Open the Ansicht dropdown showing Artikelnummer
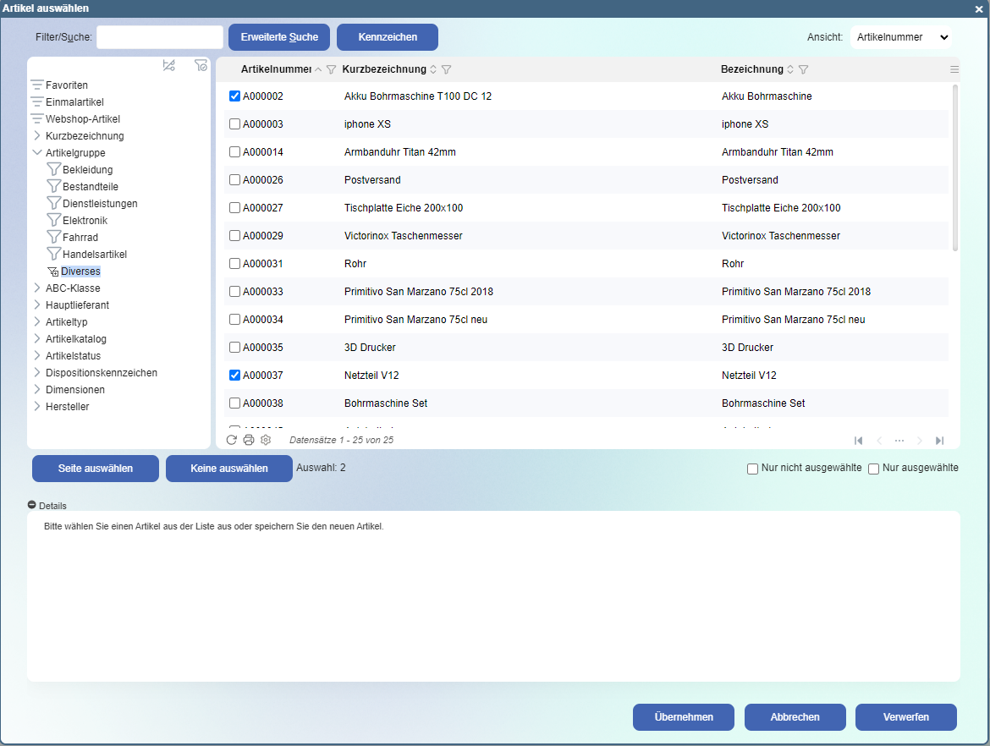 901,37
